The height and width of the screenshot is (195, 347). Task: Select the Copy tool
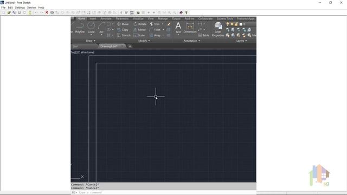point(123,30)
